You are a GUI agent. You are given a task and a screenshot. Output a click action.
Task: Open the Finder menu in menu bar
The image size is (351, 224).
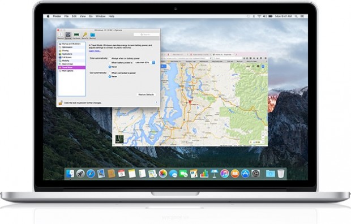pyautogui.click(x=57, y=16)
